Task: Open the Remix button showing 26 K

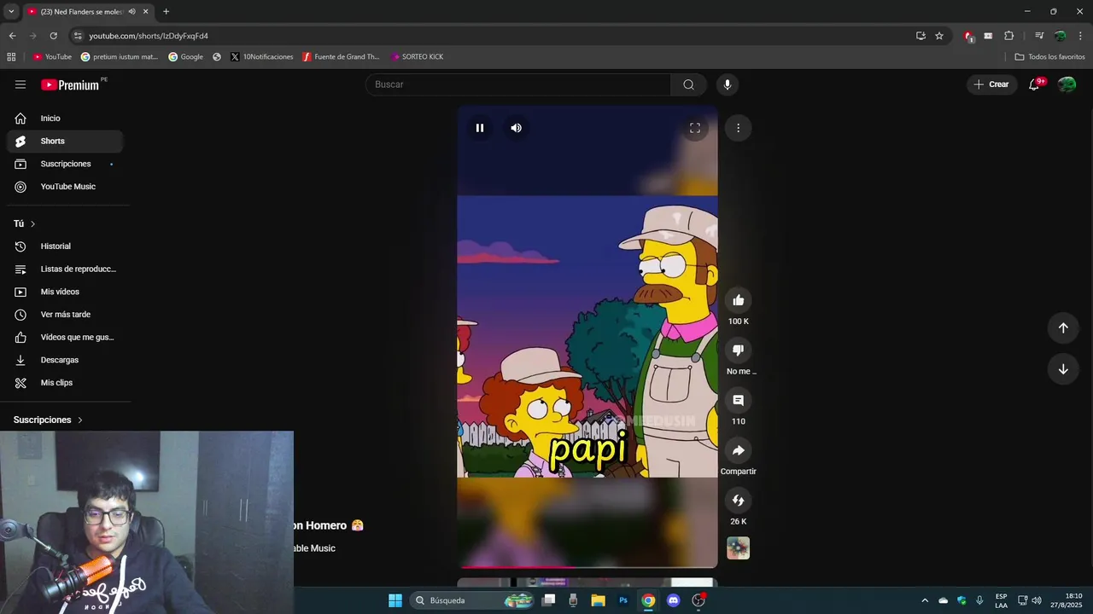Action: tap(739, 501)
